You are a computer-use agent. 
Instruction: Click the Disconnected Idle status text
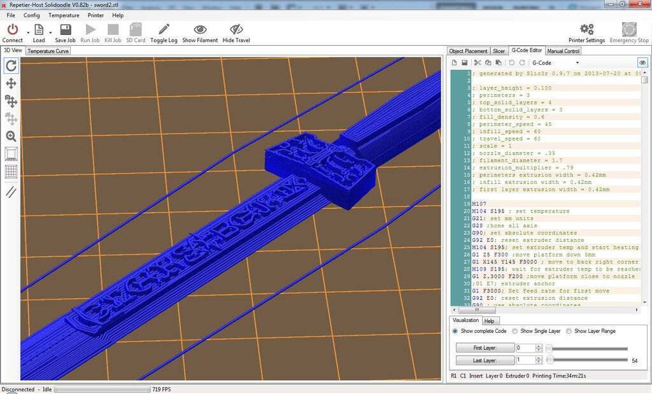tap(27, 390)
